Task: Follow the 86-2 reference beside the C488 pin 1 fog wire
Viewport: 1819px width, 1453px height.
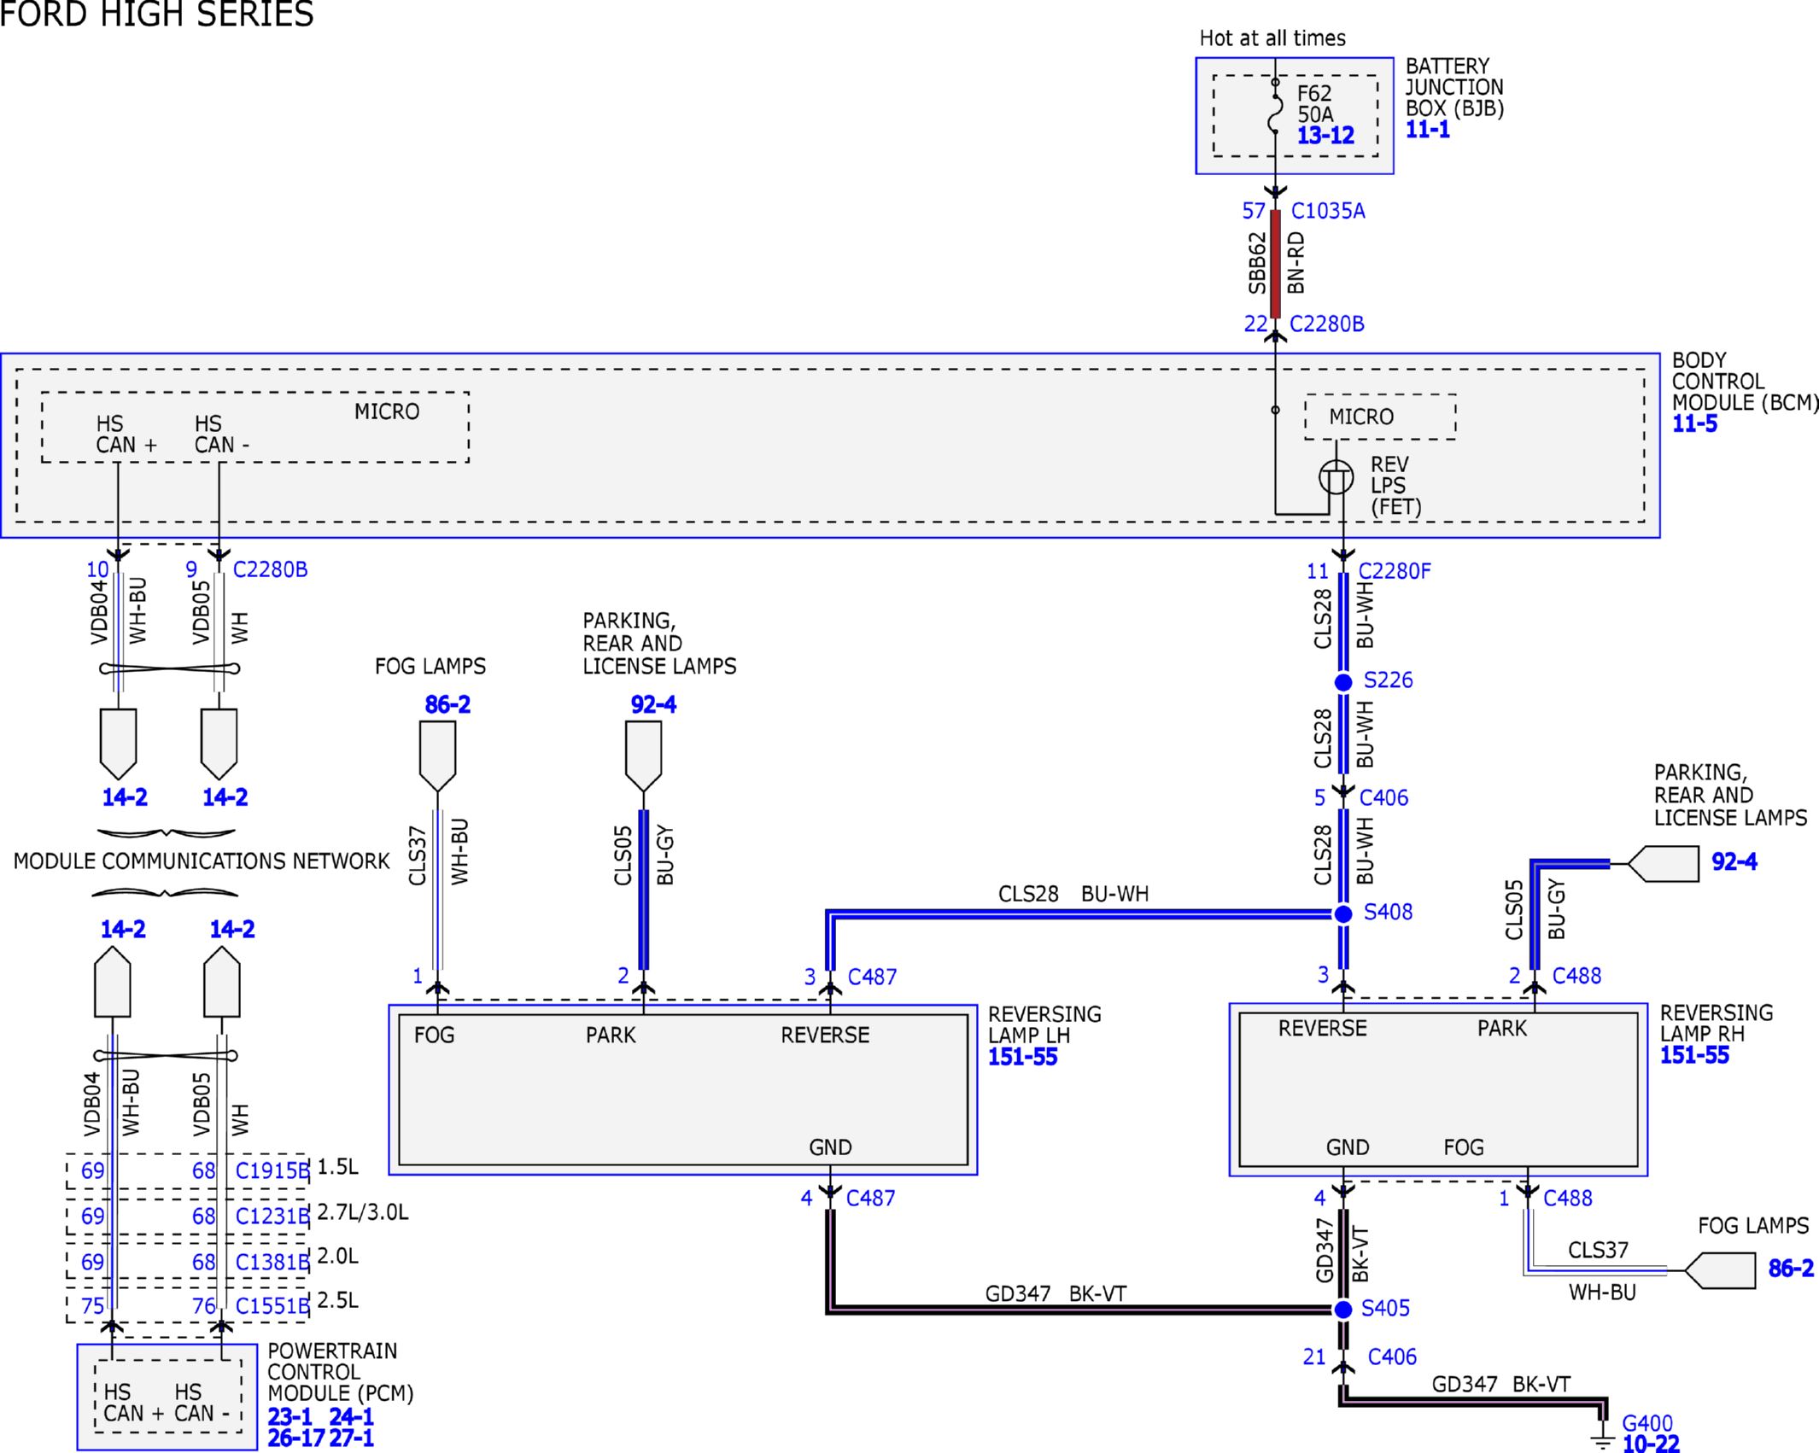Action: point(1791,1269)
